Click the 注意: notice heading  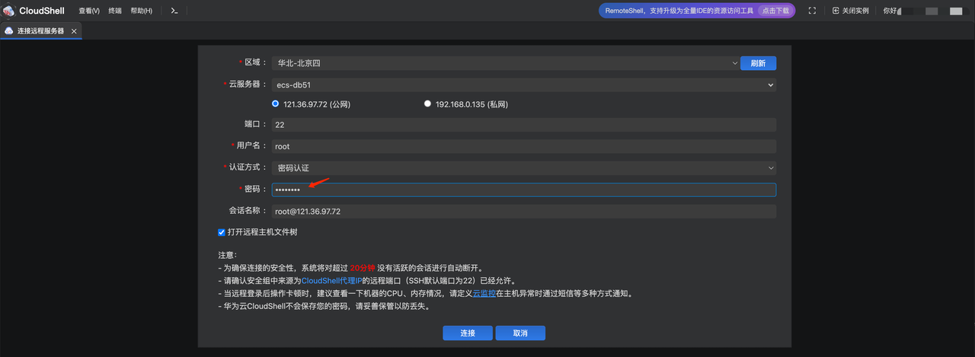228,256
